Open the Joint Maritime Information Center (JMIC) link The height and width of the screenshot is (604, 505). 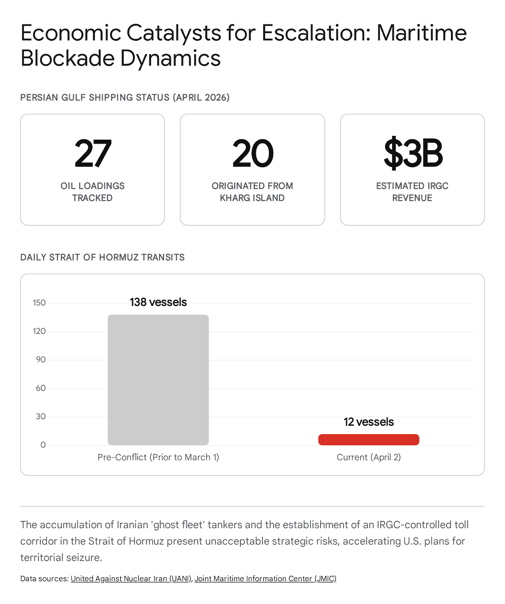(265, 579)
